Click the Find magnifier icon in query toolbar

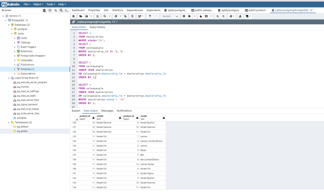click(104, 16)
